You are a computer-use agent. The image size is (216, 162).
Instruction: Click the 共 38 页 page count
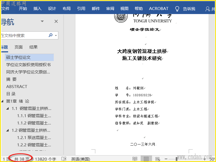click(x=22, y=159)
